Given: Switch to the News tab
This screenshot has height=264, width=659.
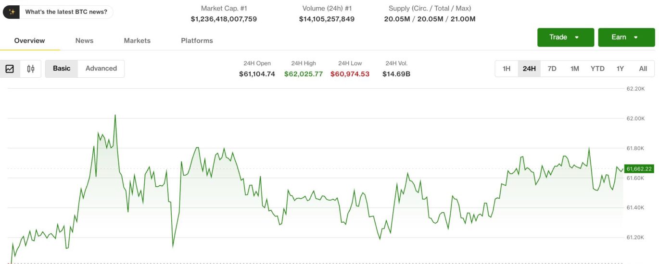Looking at the screenshot, I should click(84, 41).
